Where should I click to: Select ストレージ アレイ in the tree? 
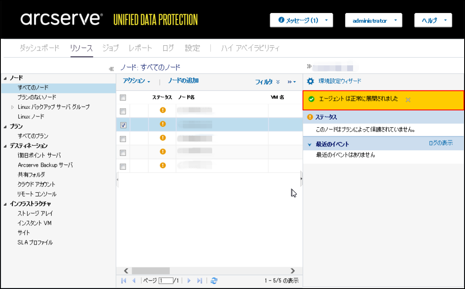pyautogui.click(x=35, y=213)
